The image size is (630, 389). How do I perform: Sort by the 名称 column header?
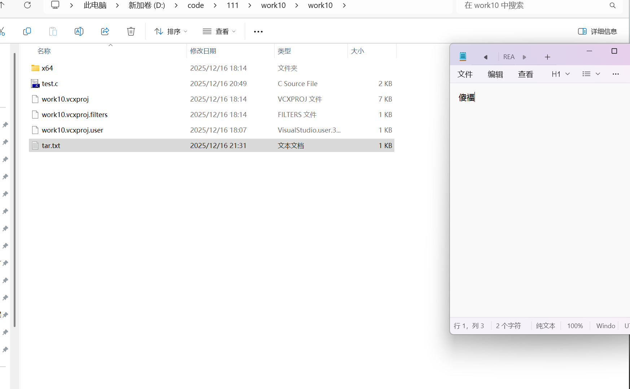44,51
